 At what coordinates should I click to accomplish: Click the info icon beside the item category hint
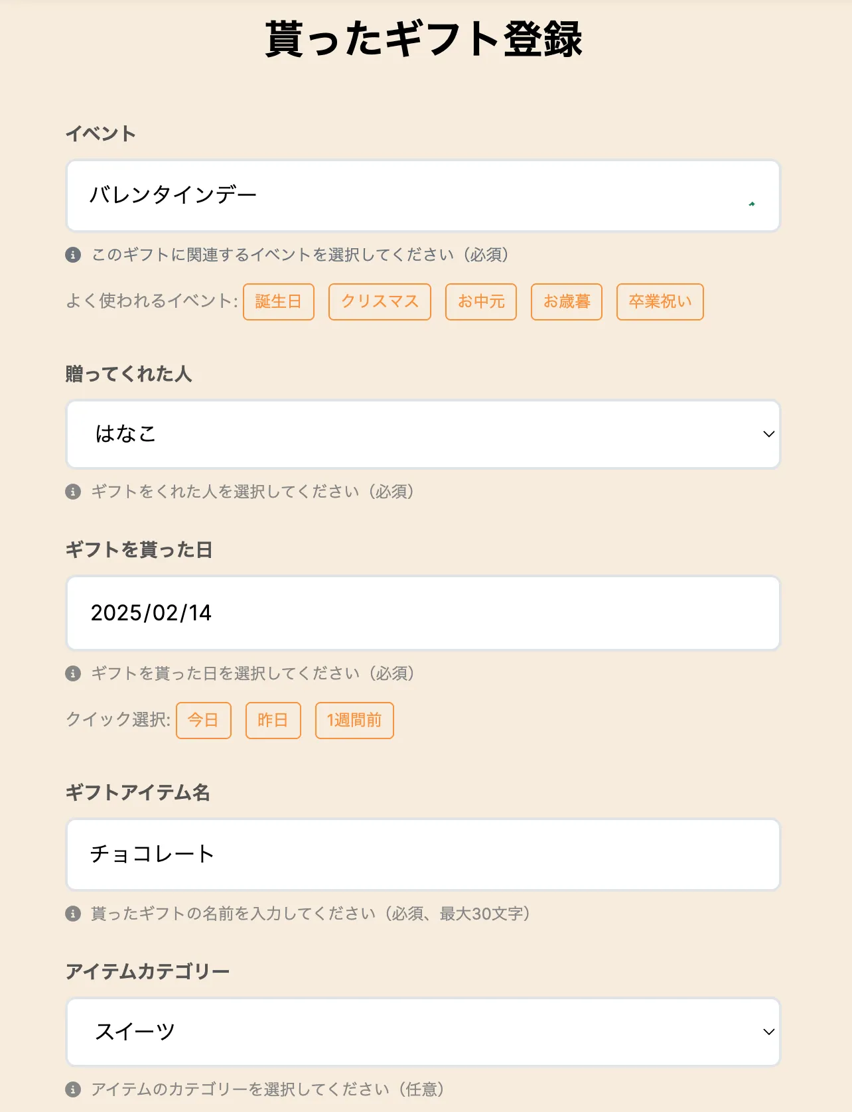pos(74,1088)
